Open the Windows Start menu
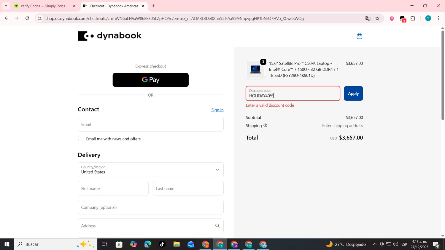Image resolution: width=445 pixels, height=250 pixels. pos(7,244)
